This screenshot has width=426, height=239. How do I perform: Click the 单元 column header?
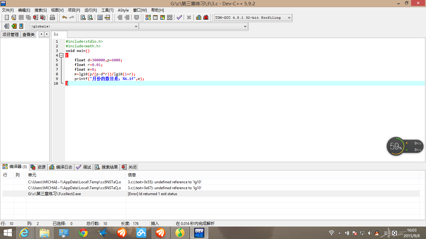tap(76, 175)
